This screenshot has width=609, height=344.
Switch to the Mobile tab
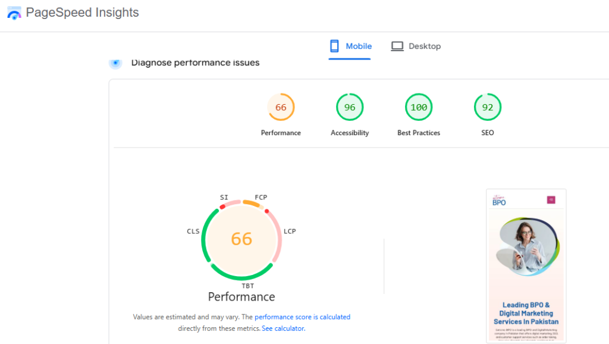click(350, 46)
